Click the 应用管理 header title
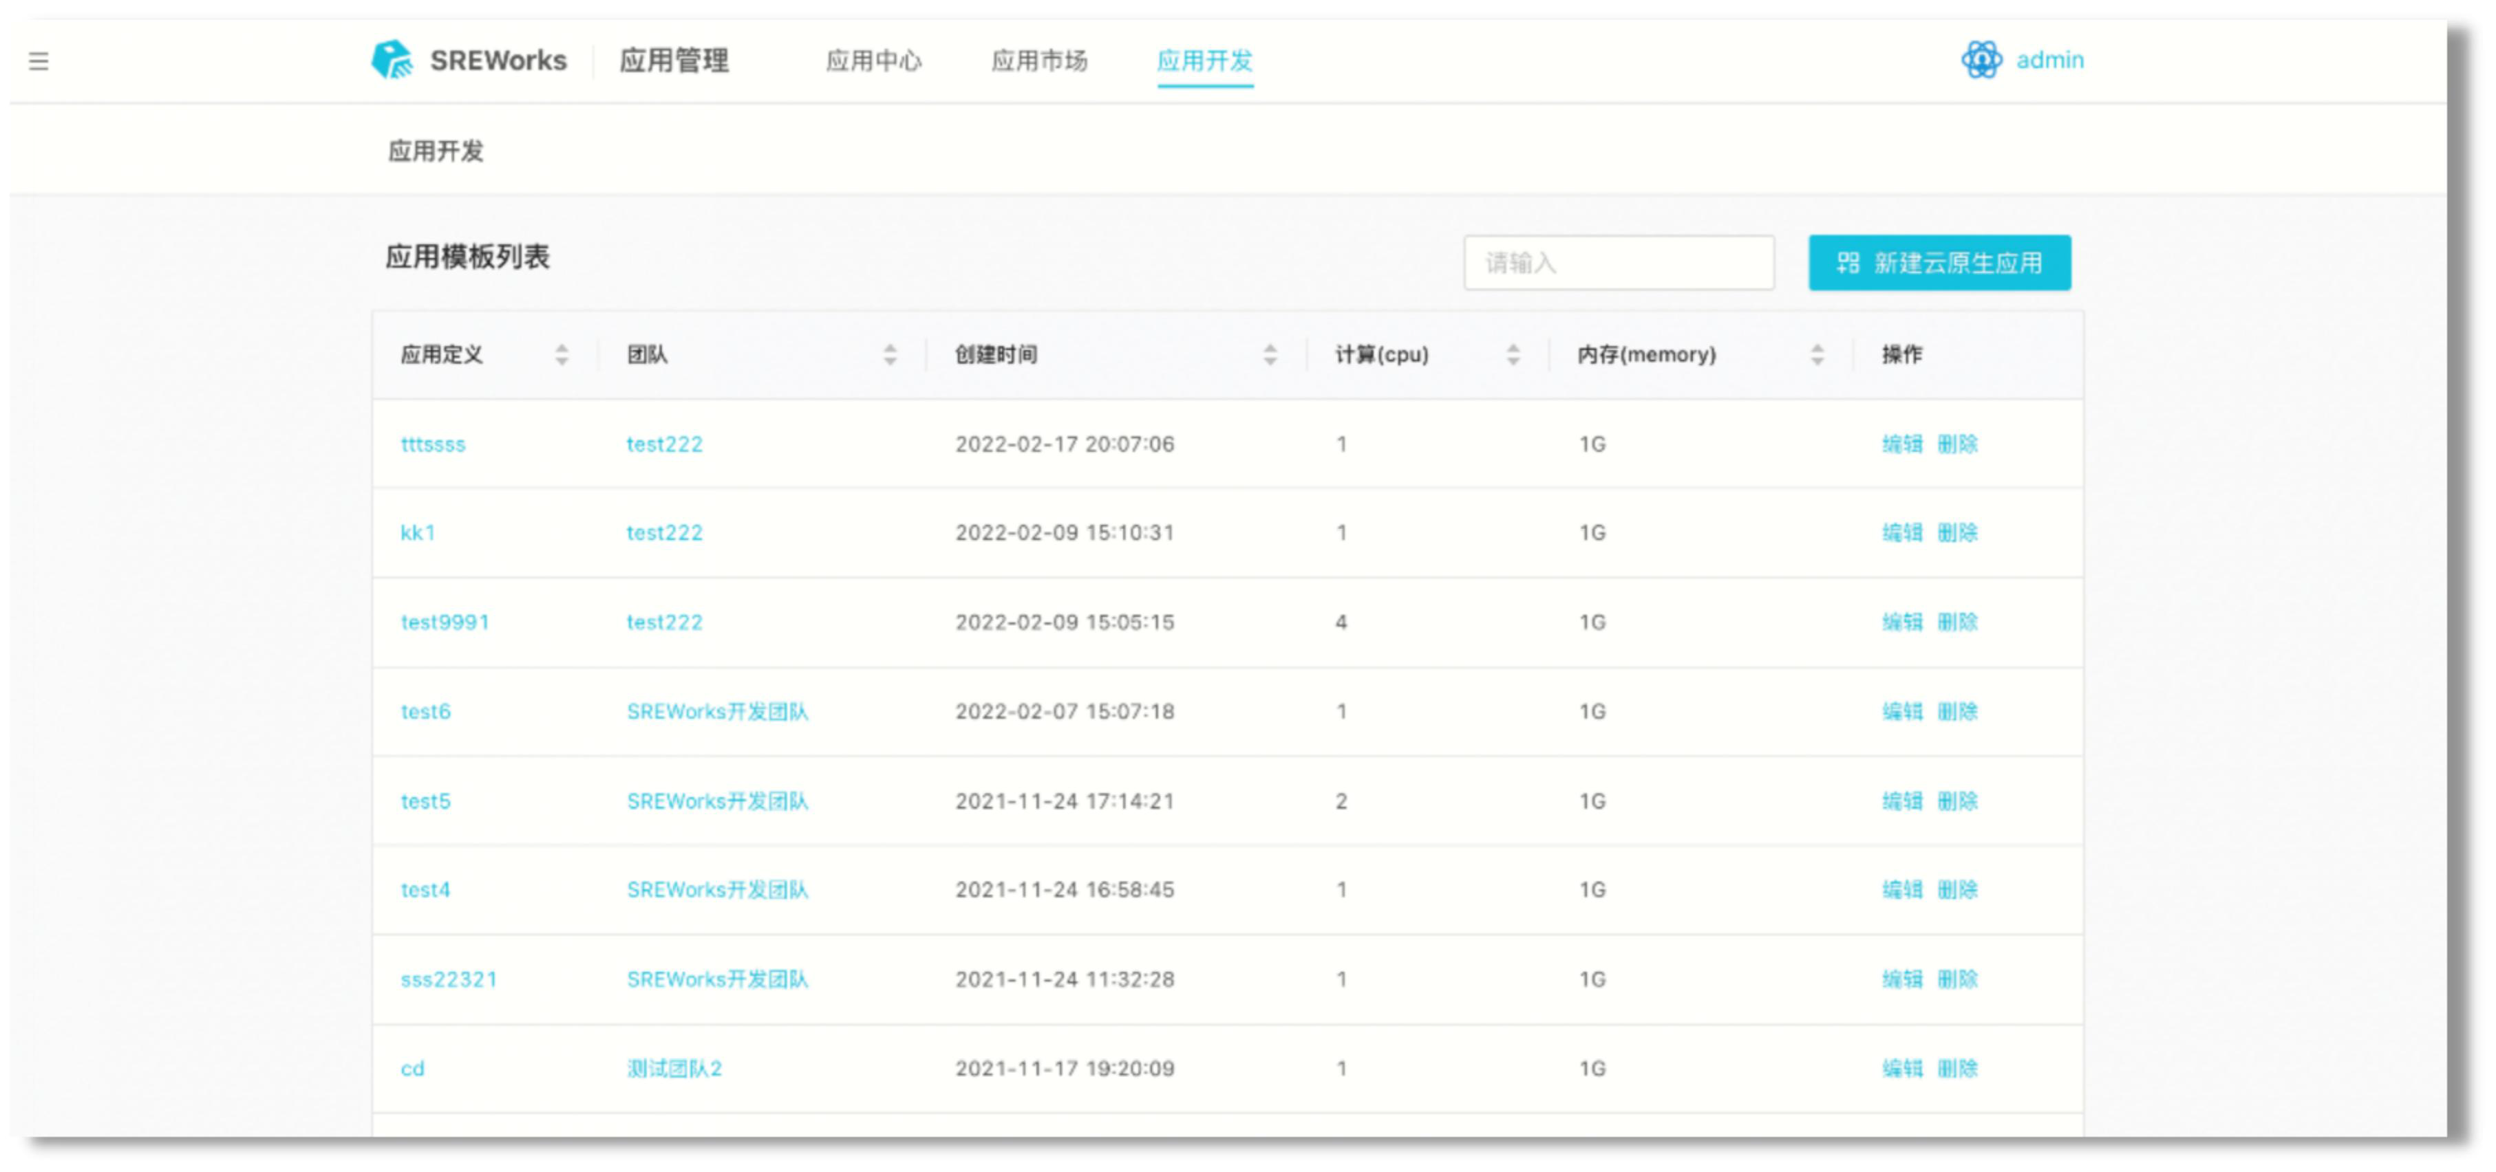This screenshot has height=1172, width=2496. (674, 61)
